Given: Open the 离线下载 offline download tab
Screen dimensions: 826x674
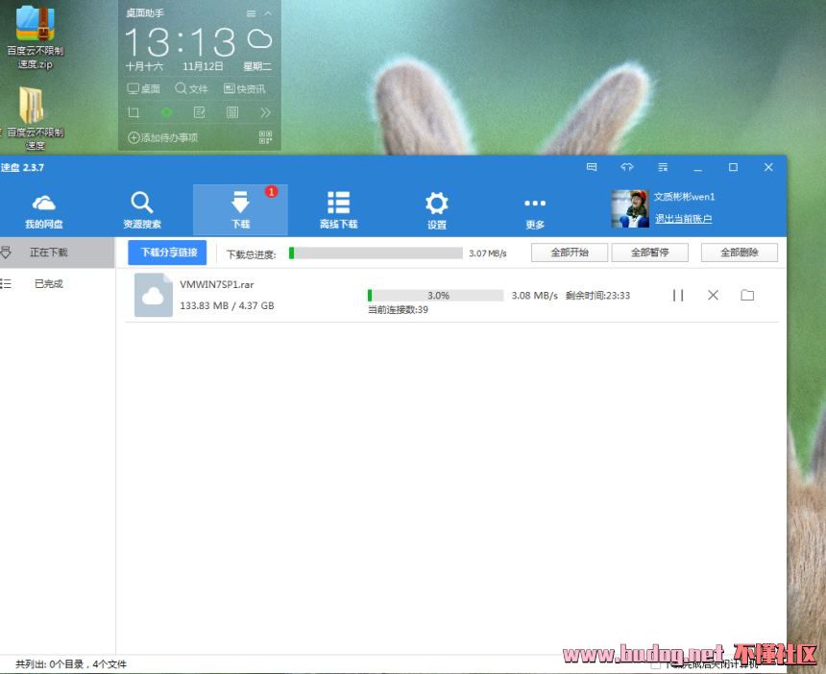Looking at the screenshot, I should (338, 210).
